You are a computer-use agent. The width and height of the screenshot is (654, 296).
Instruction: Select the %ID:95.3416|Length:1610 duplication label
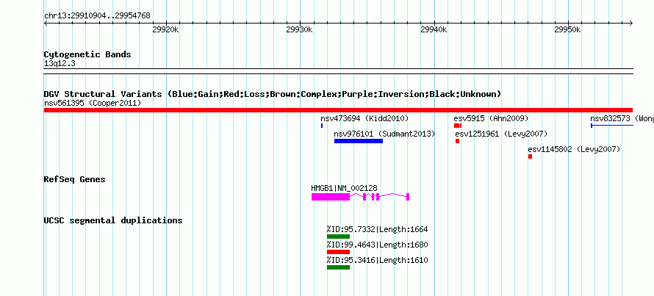click(378, 260)
